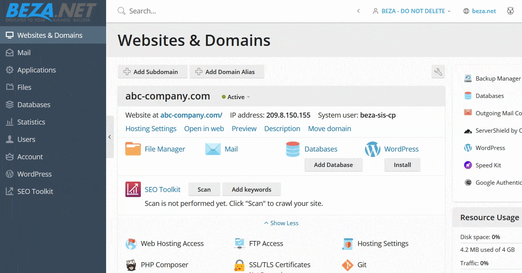Click the Open in web link
This screenshot has height=273, width=522.
(x=204, y=129)
